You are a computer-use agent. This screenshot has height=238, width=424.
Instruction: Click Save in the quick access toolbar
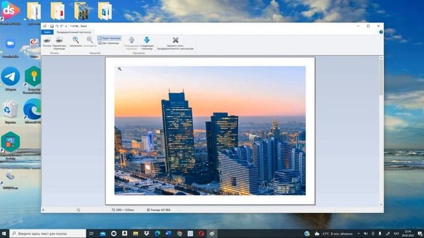tap(52, 26)
